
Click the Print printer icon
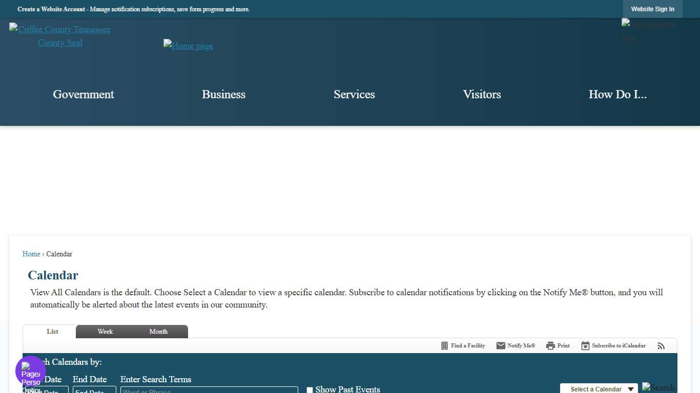tap(550, 346)
